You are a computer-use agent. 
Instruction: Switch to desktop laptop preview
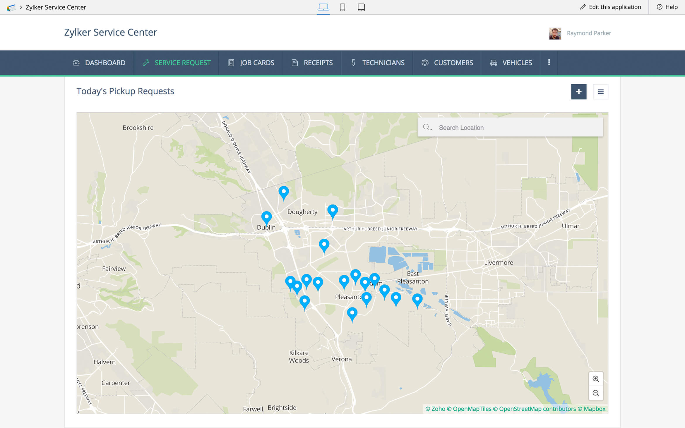(x=323, y=7)
